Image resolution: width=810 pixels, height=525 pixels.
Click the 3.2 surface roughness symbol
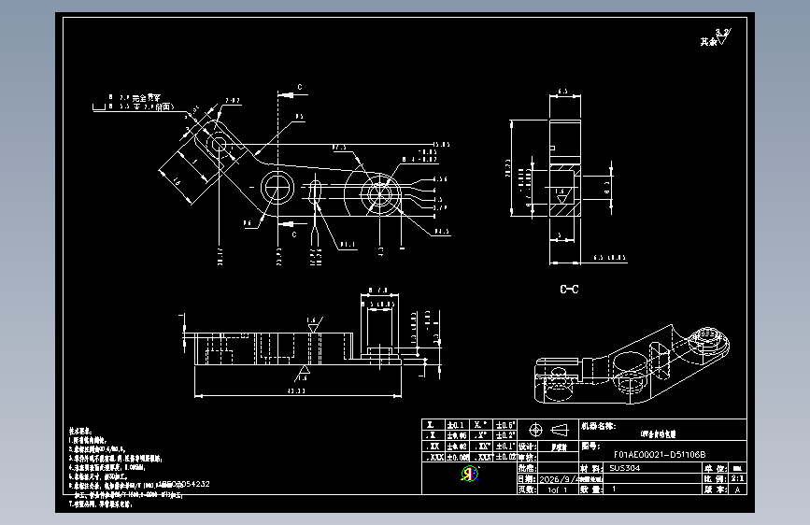(x=723, y=35)
